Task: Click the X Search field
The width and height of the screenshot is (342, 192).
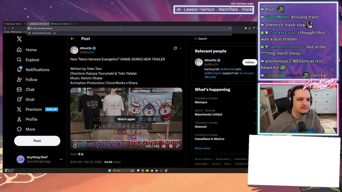Action: (x=224, y=39)
